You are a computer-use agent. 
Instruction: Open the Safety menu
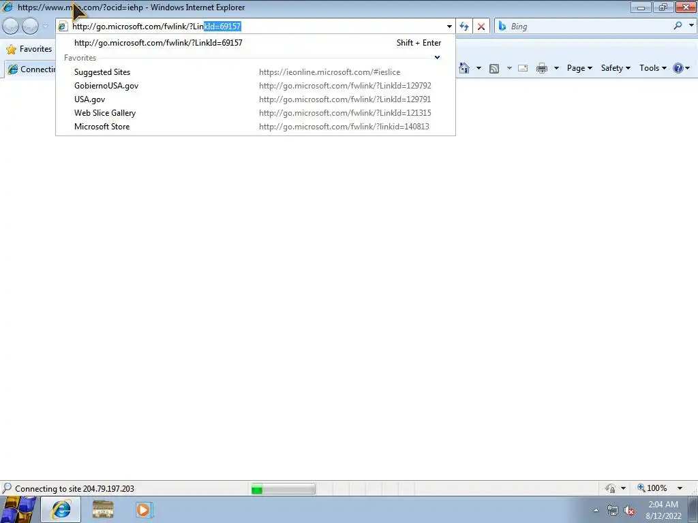[x=616, y=68]
